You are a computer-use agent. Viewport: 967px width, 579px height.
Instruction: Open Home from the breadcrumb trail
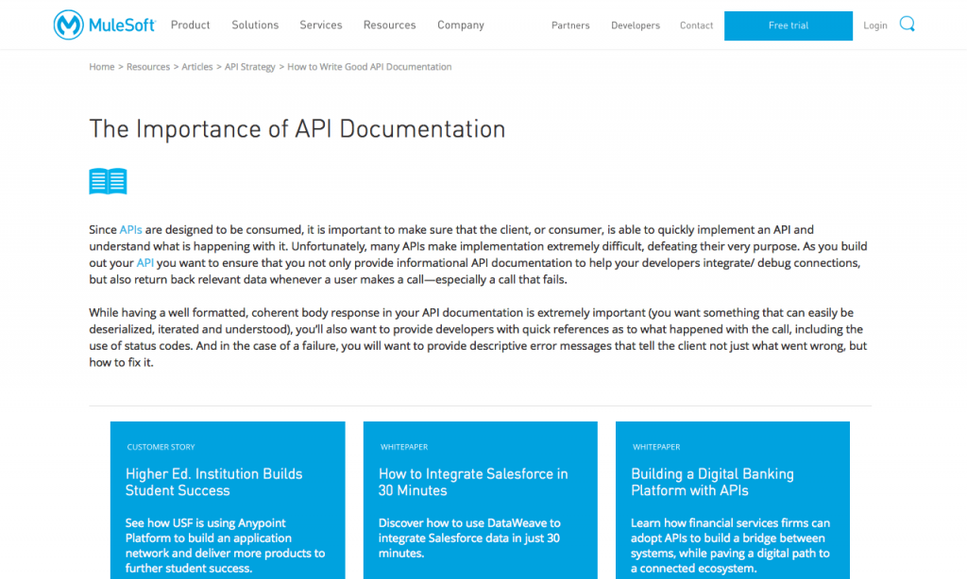click(101, 67)
